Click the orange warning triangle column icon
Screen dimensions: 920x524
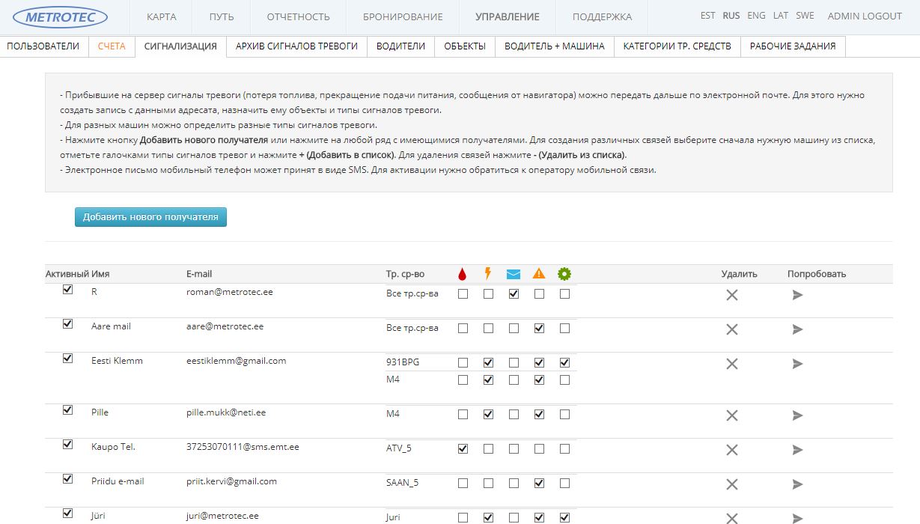[x=539, y=274]
